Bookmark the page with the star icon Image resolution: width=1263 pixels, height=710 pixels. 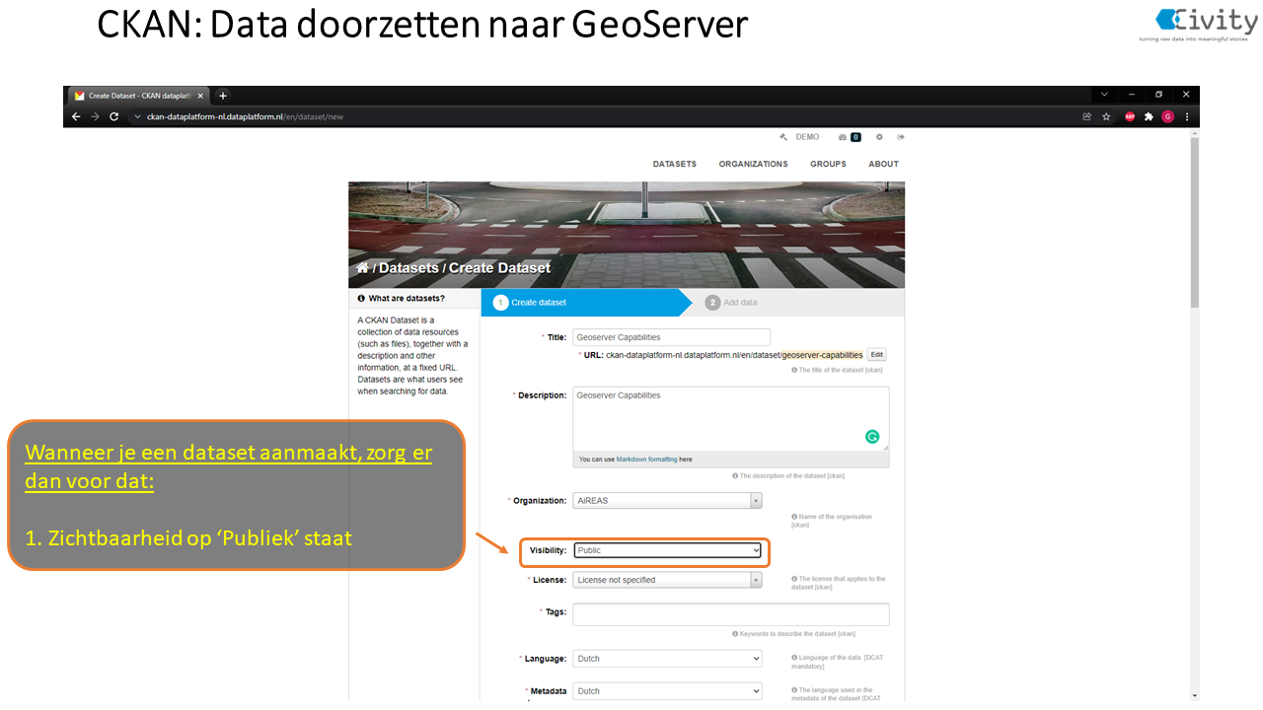(1106, 116)
